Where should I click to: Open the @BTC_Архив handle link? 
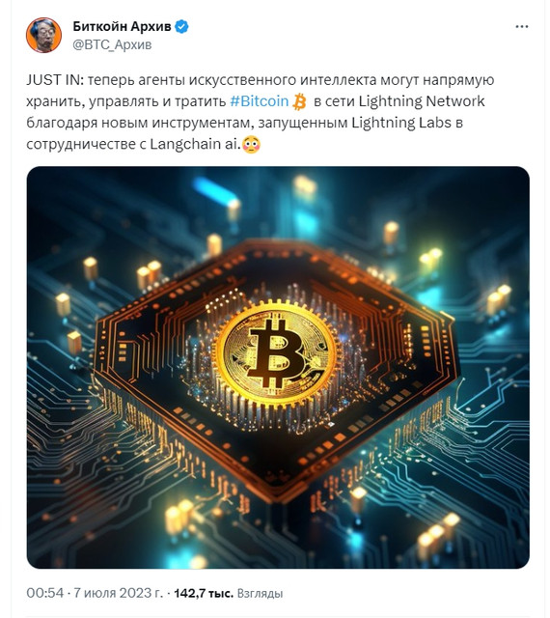pyautogui.click(x=112, y=44)
